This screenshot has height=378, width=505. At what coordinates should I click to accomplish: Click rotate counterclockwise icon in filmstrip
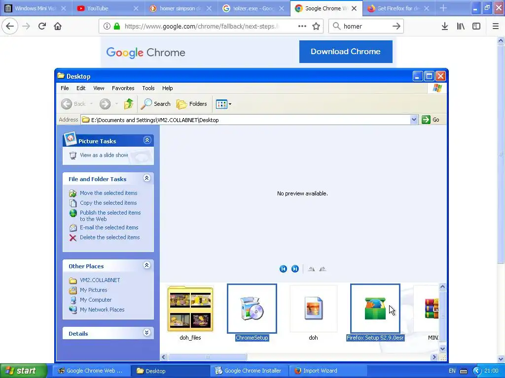323,269
